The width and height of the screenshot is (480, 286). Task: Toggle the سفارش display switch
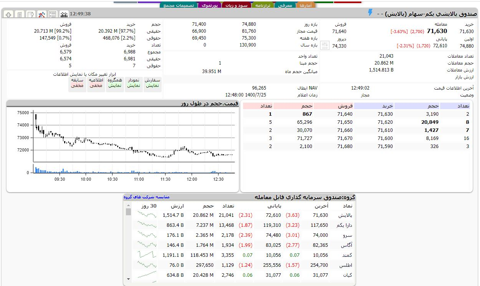pos(152,83)
